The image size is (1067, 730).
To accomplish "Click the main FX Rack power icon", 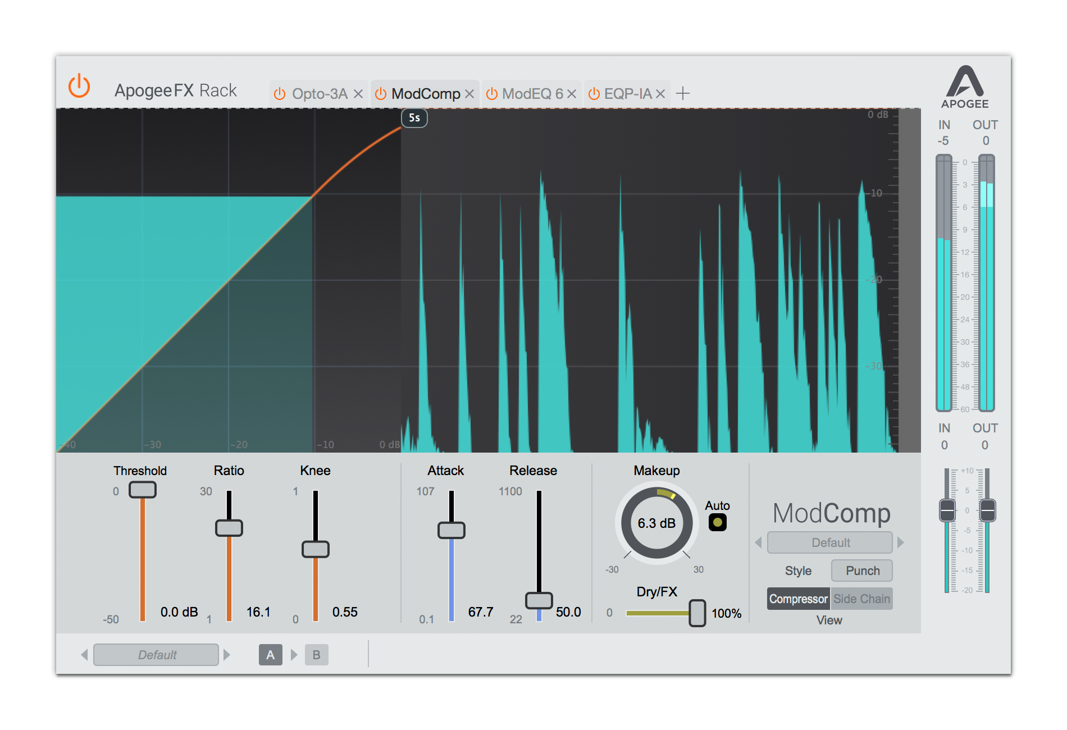I will [x=79, y=86].
